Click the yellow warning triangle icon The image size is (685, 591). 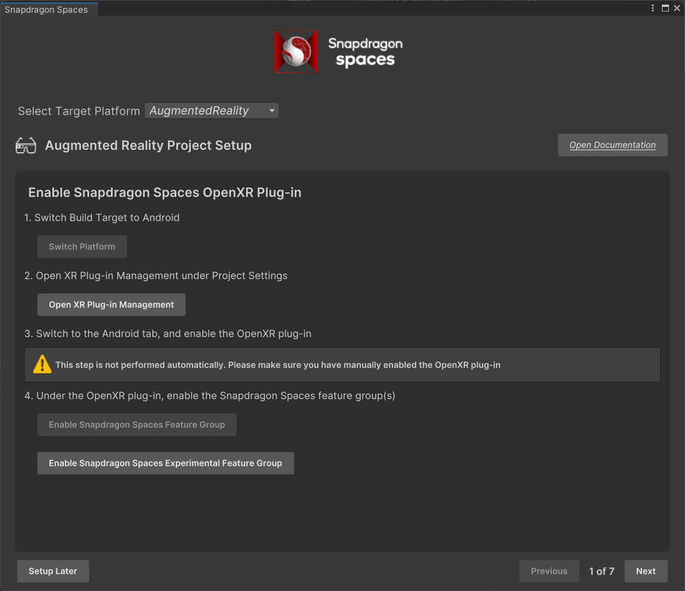click(43, 365)
